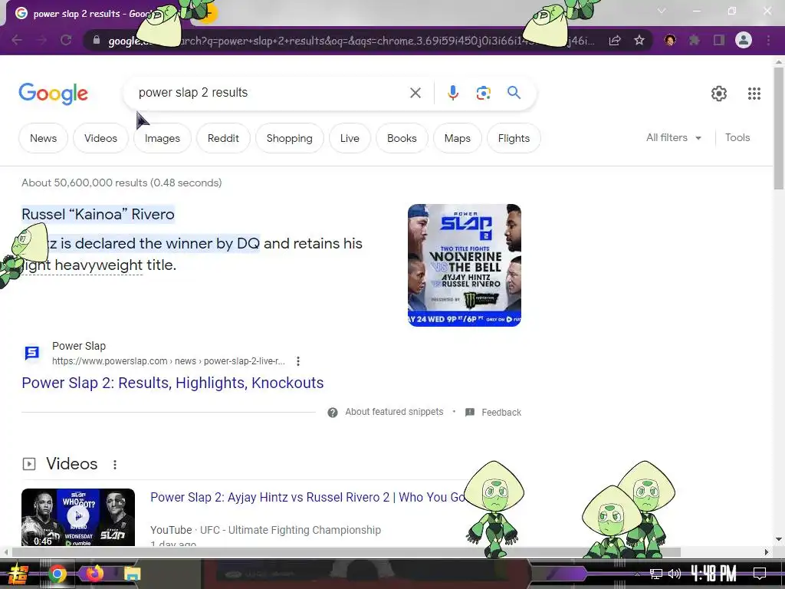The width and height of the screenshot is (785, 589).
Task: Bookmark this page with the star
Action: pyautogui.click(x=639, y=40)
